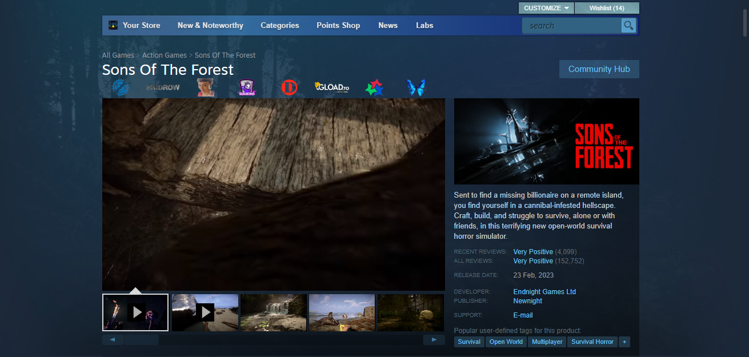Click the thumbnail strip left arrow
749x357 pixels.
113,340
